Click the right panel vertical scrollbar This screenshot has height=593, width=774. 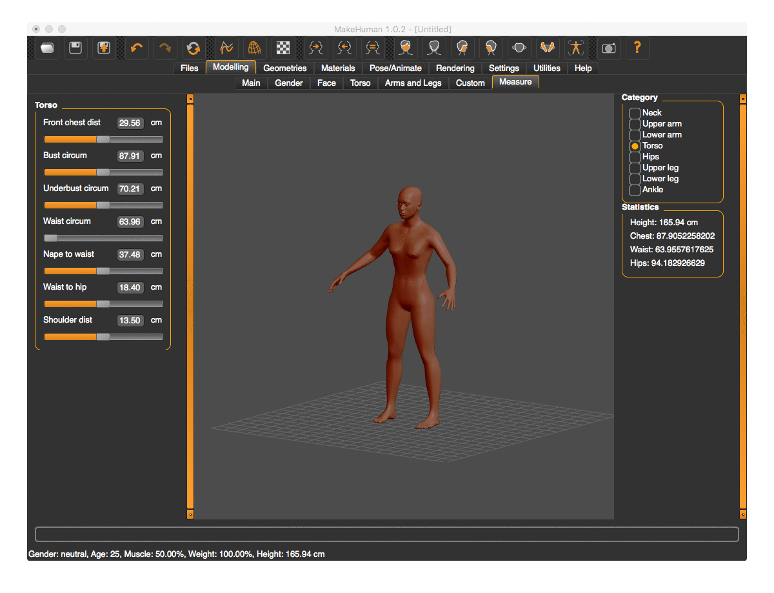click(742, 307)
